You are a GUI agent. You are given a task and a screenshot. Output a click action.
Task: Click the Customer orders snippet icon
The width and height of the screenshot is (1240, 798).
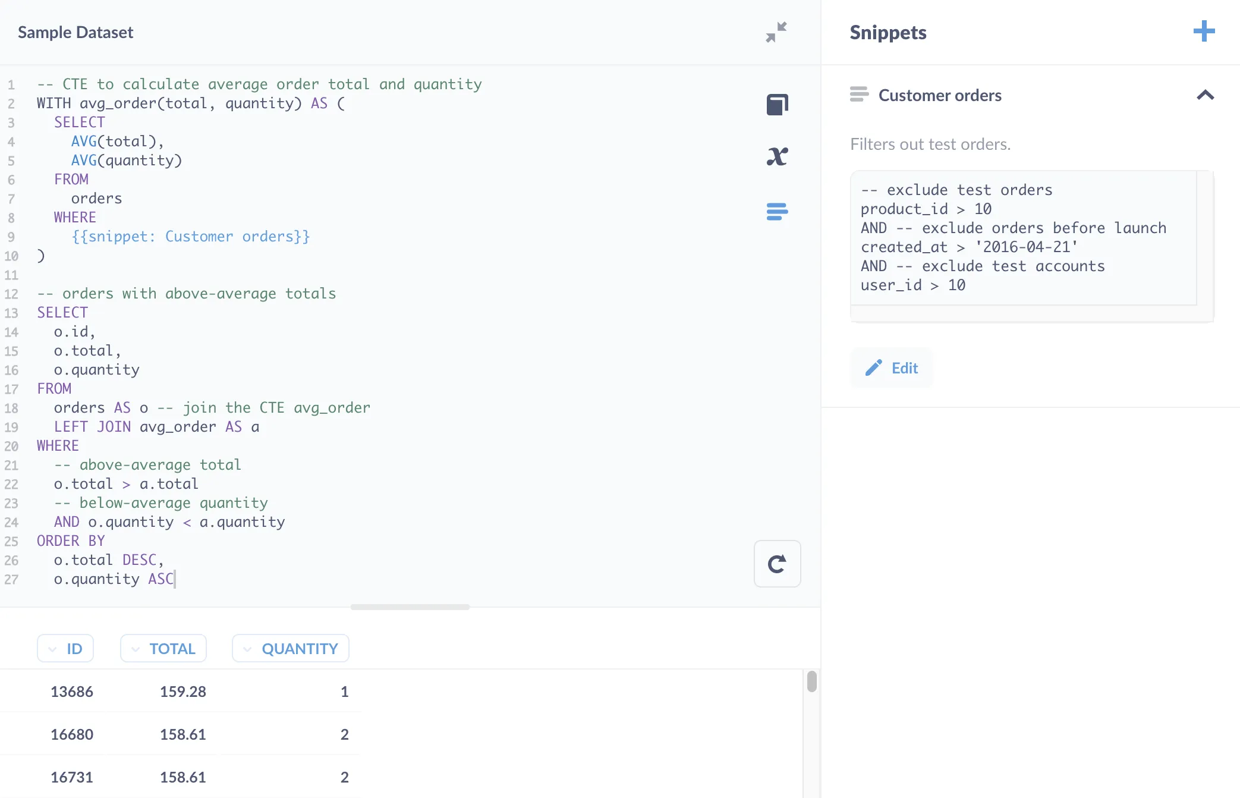[x=860, y=95]
